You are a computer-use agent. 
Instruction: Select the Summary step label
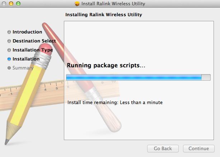click(x=23, y=68)
